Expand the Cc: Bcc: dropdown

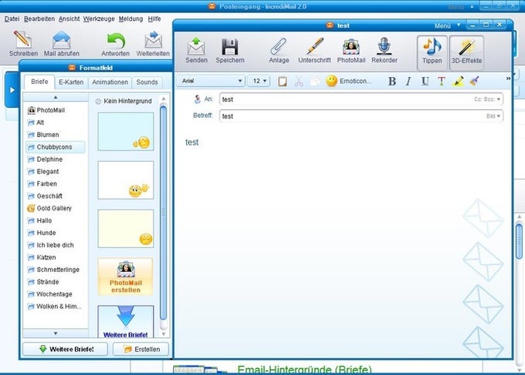(487, 99)
